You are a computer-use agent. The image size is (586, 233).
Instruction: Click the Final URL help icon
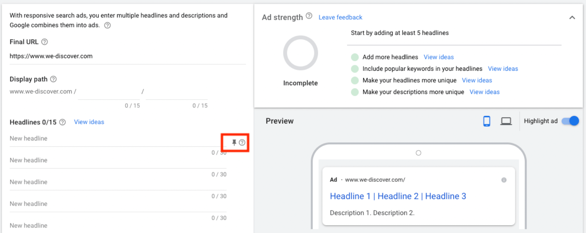point(45,42)
